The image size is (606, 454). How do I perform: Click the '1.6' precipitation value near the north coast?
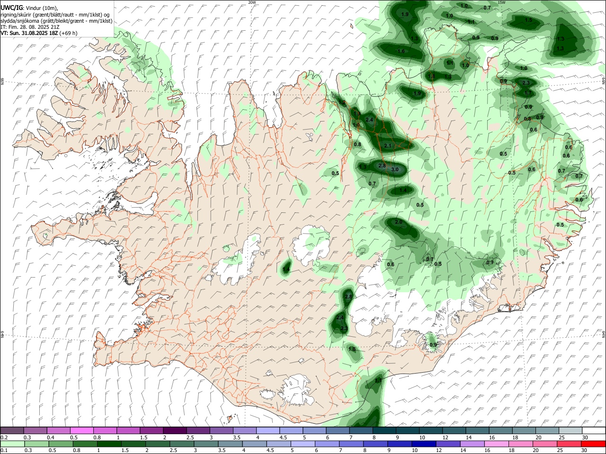[401, 51]
